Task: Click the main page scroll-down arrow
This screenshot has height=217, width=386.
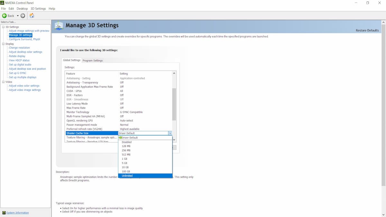Action: (x=383, y=214)
